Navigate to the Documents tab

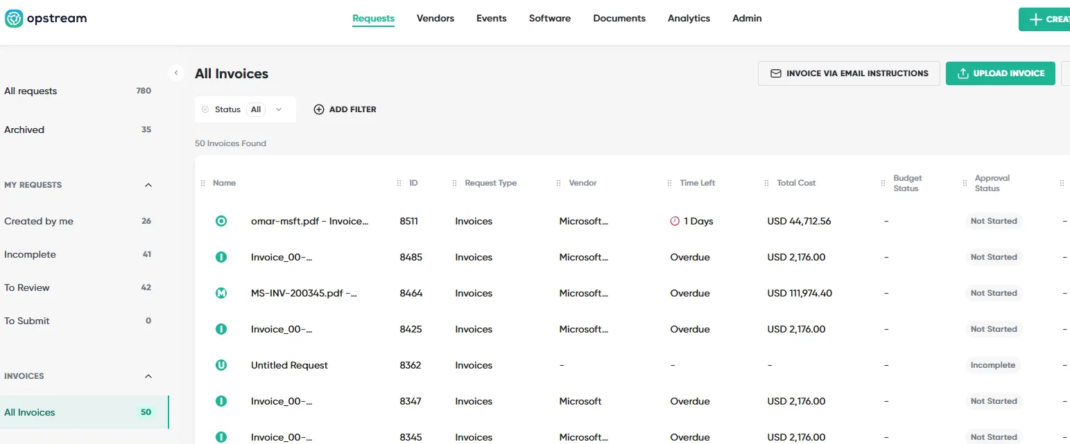(619, 19)
